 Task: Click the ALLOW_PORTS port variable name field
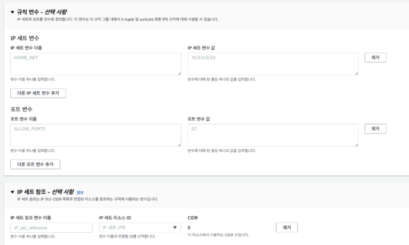[x=96, y=135]
